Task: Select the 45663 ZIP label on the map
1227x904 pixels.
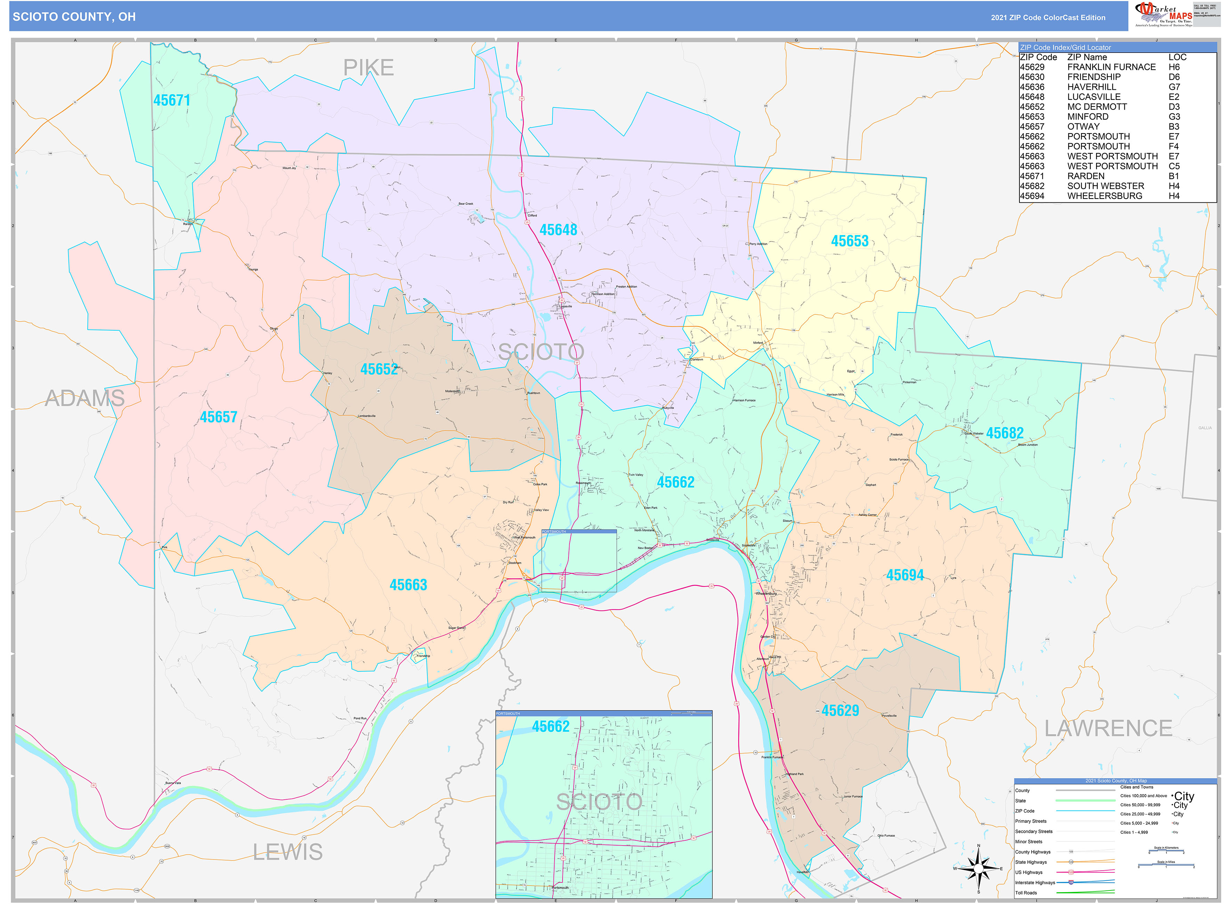Action: (x=408, y=586)
